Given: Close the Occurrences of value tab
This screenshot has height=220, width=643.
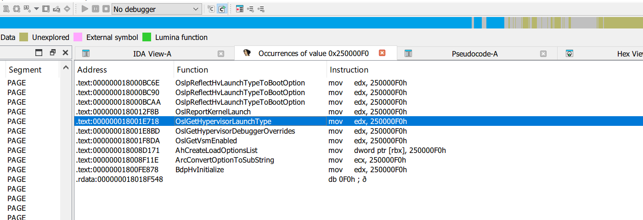Looking at the screenshot, I should 382,53.
